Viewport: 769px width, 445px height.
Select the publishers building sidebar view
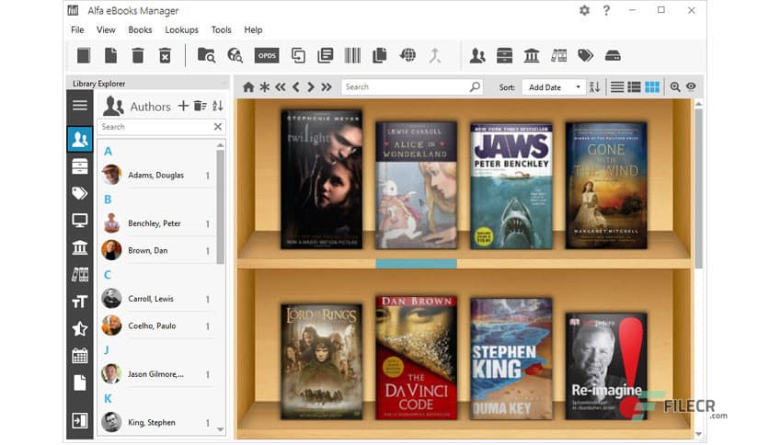(80, 247)
